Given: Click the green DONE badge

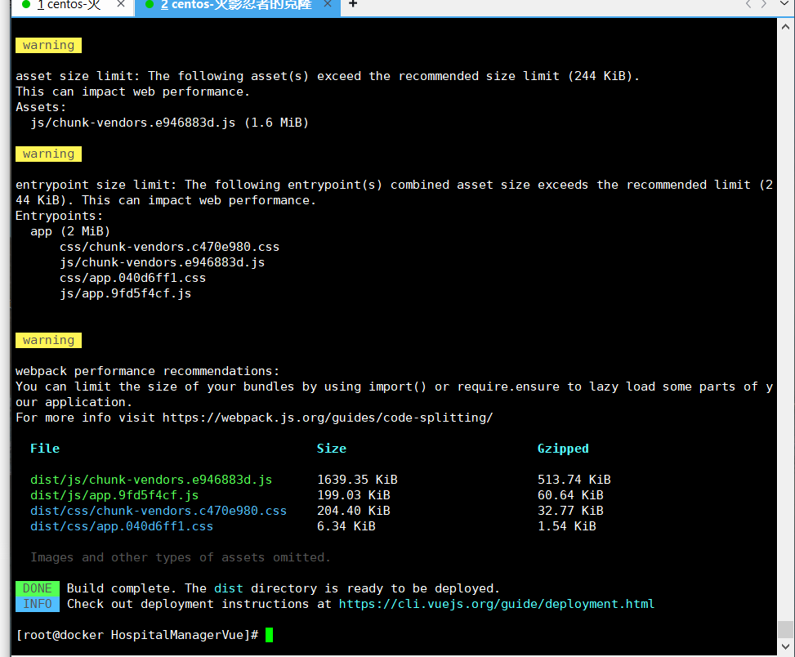Looking at the screenshot, I should [37, 588].
